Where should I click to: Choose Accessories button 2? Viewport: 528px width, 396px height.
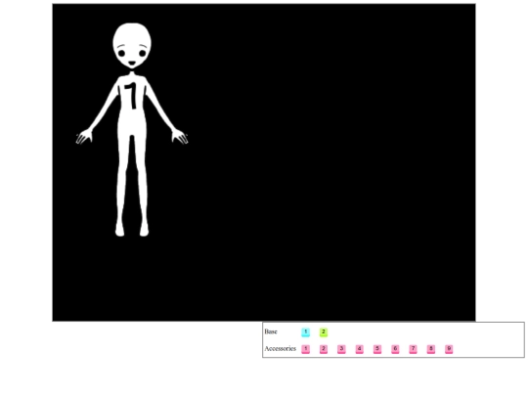pyautogui.click(x=324, y=349)
